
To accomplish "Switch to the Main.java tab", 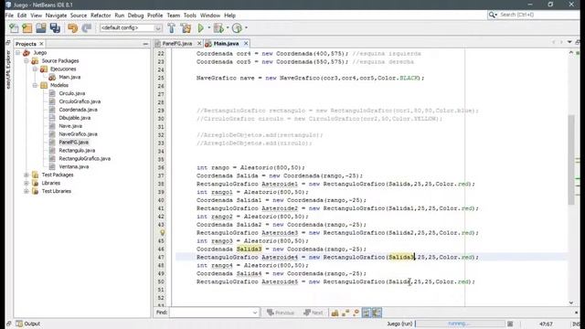I will pos(226,44).
